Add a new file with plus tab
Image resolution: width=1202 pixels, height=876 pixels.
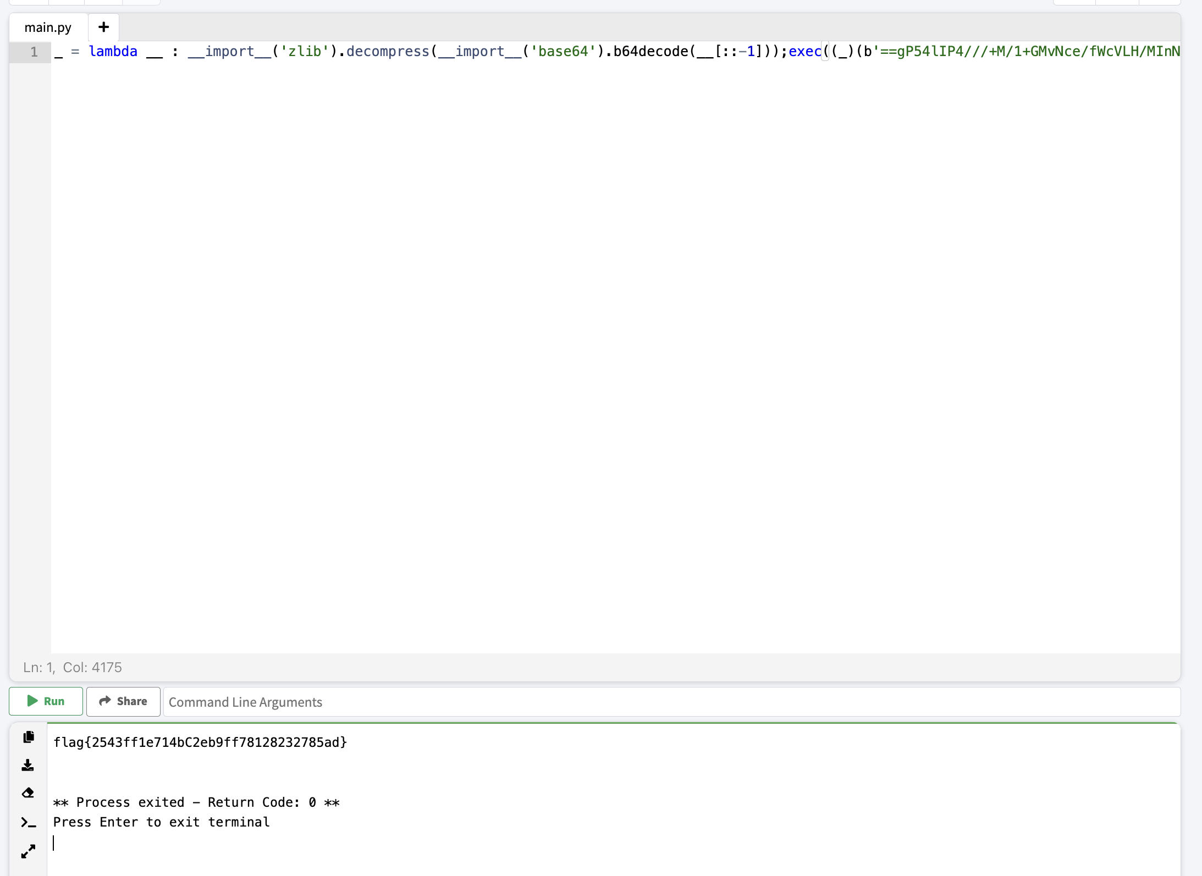point(103,27)
